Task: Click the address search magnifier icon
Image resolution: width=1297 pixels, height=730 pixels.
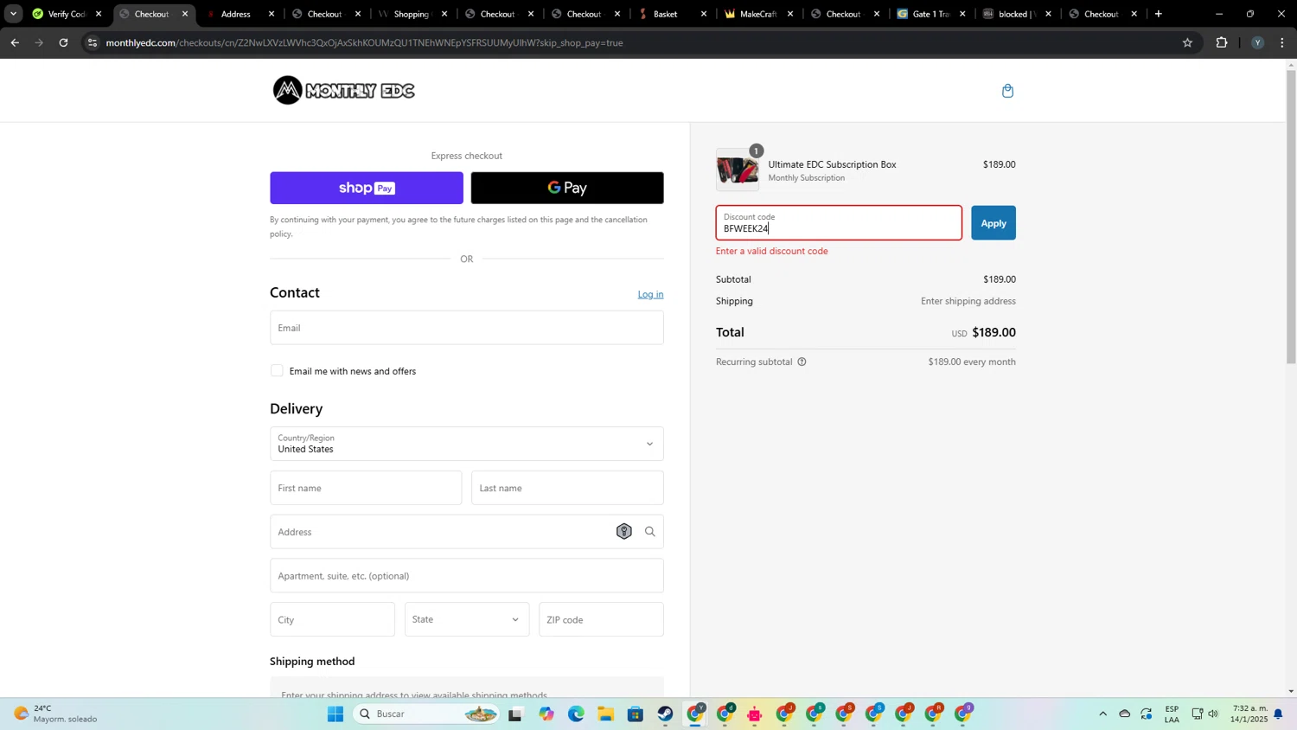Action: pos(649,531)
